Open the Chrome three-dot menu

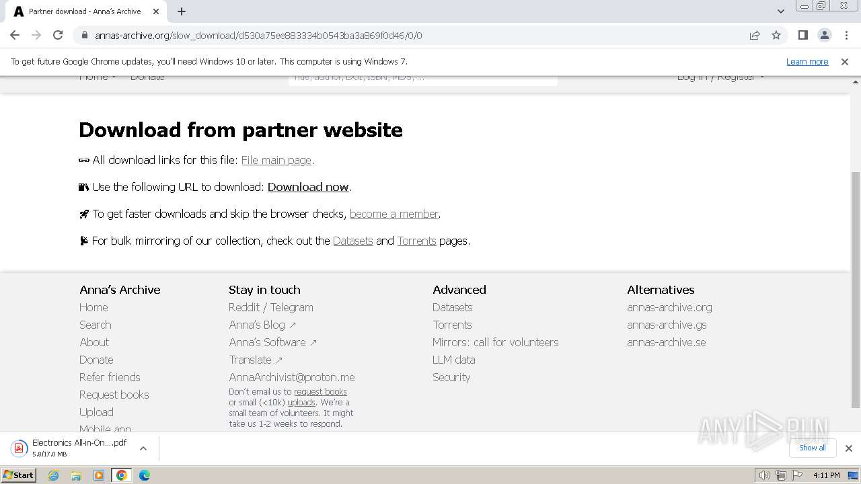coord(846,35)
